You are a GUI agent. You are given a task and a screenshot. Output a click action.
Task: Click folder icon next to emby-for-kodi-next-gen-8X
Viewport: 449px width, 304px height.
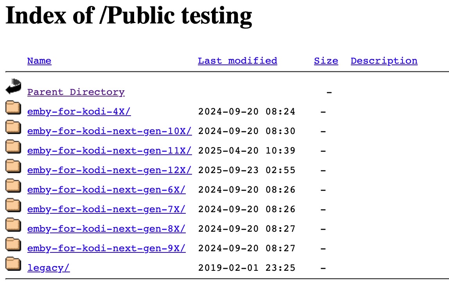(x=13, y=224)
